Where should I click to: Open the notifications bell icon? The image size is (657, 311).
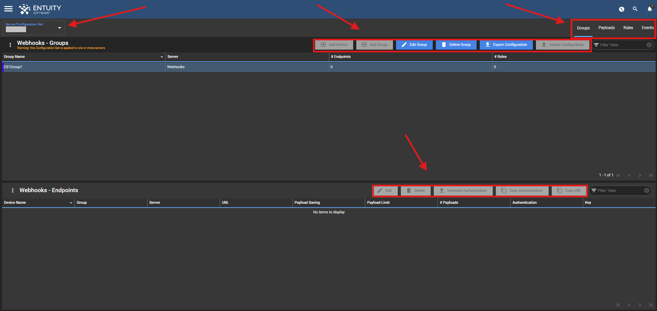point(649,9)
